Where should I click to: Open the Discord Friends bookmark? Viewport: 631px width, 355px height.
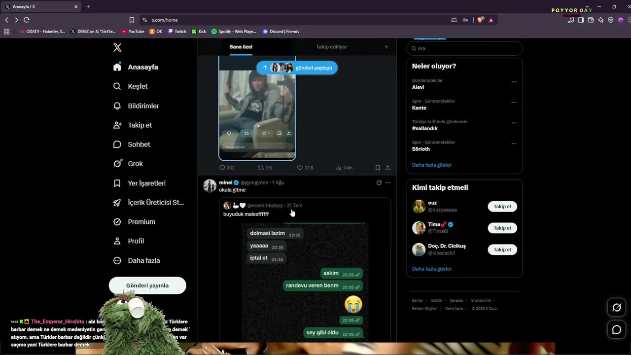[x=281, y=32]
